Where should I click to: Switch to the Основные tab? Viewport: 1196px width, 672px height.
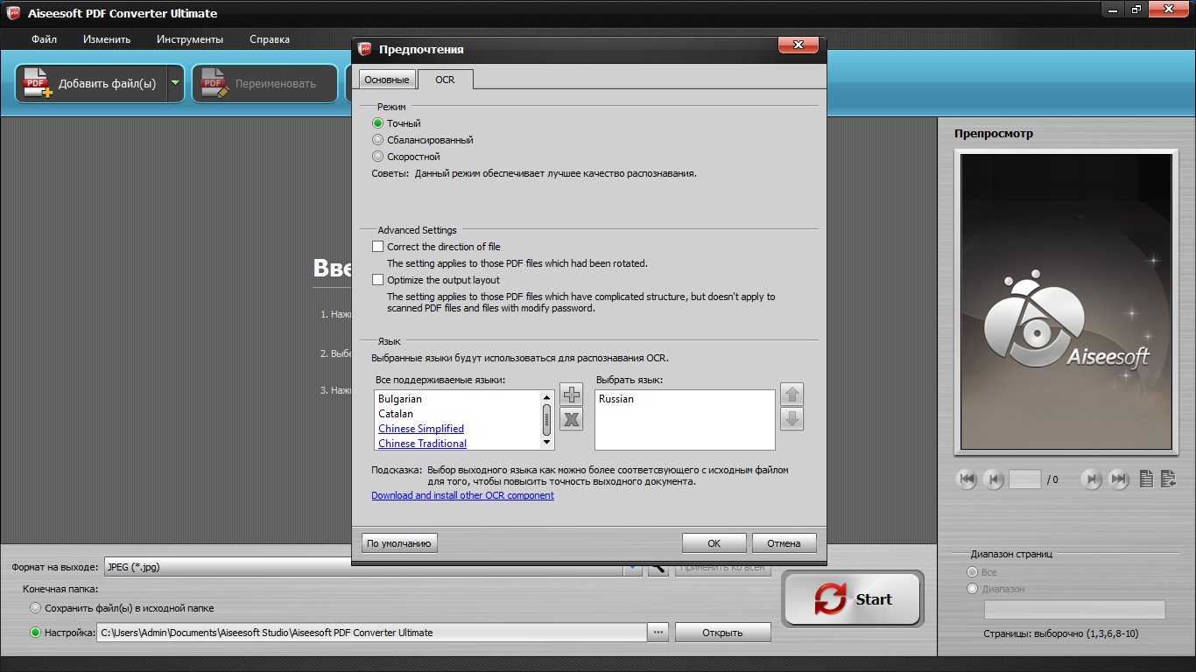click(x=386, y=80)
